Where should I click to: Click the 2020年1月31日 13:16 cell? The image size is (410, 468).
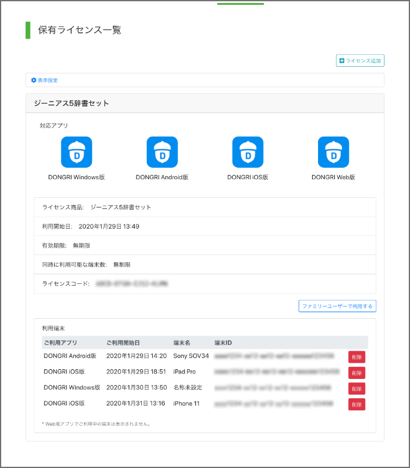point(136,403)
